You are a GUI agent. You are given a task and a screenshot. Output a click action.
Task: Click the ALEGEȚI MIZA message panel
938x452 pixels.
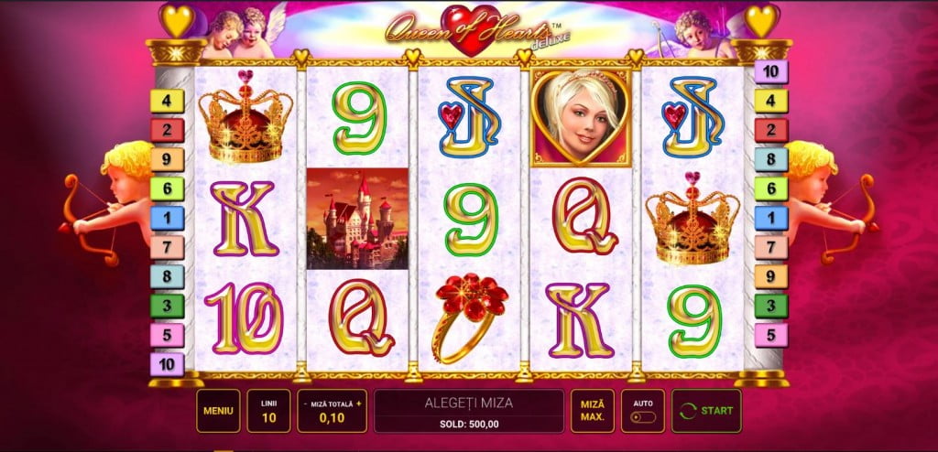pyautogui.click(x=468, y=411)
